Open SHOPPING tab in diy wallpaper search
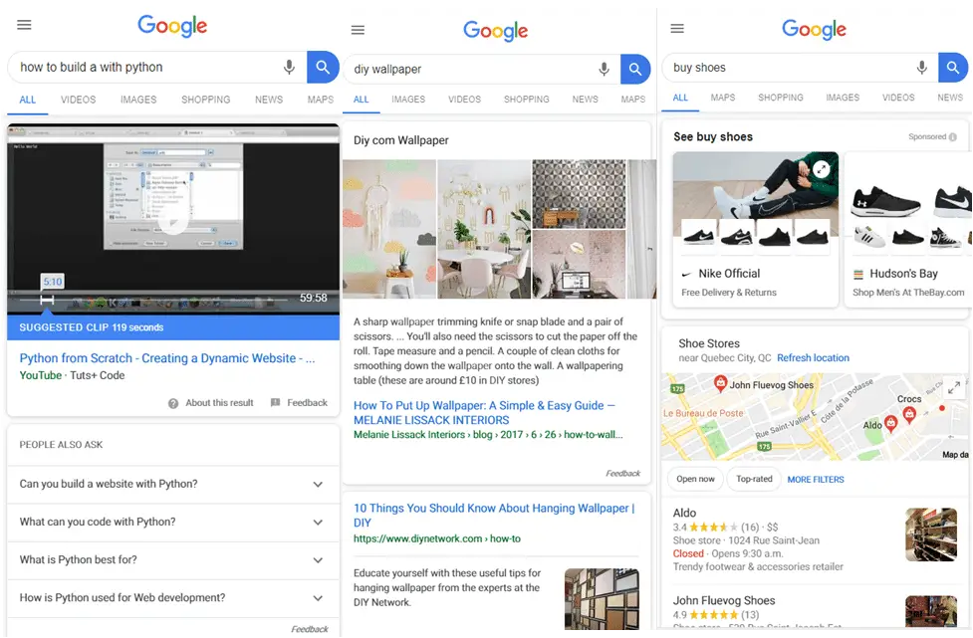Viewport: 973px width, 638px height. 526,100
